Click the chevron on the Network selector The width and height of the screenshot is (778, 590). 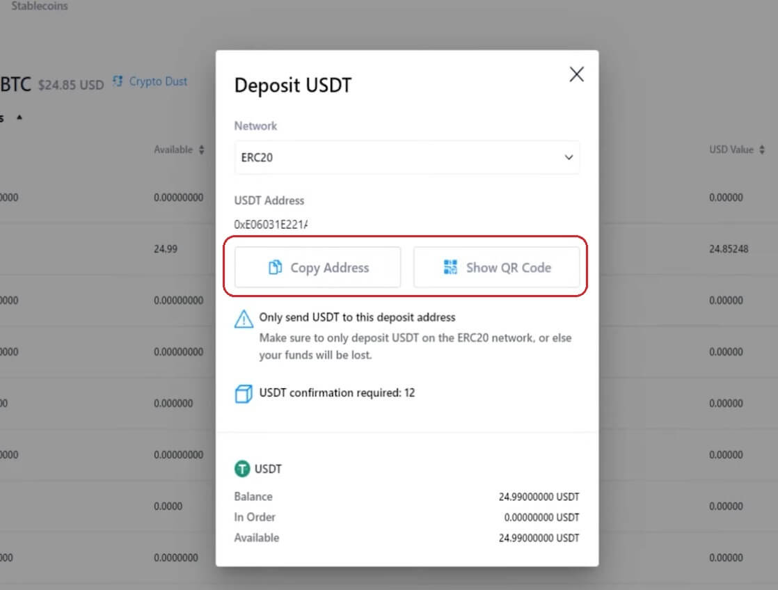568,157
